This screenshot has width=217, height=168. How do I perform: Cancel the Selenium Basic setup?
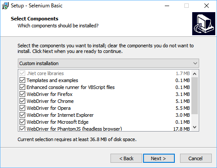[x=196, y=158]
